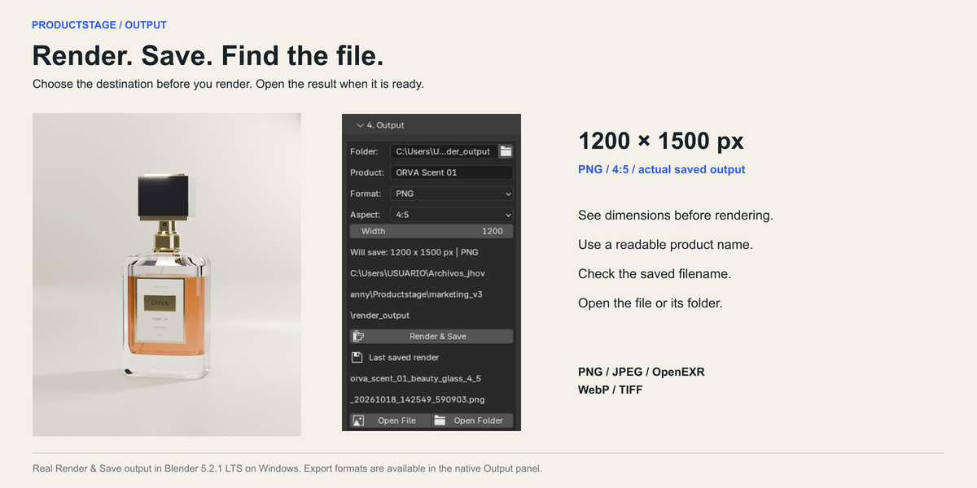Click the Open the file or its folder text
This screenshot has width=977, height=488.
(x=651, y=303)
